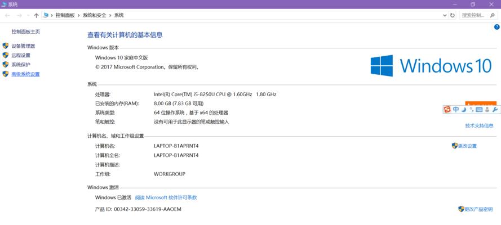501x225 pixels.
Task: Click product ID 00342-33059-33619-AAOEM
Action: tap(148, 209)
